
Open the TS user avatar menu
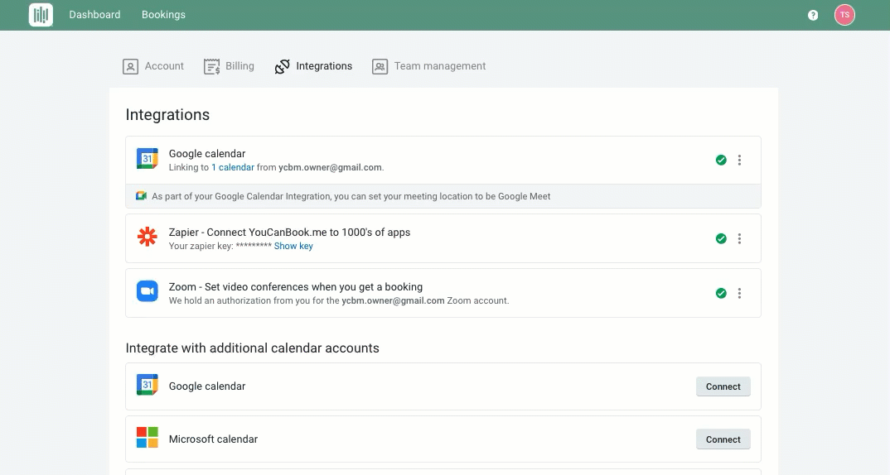844,15
